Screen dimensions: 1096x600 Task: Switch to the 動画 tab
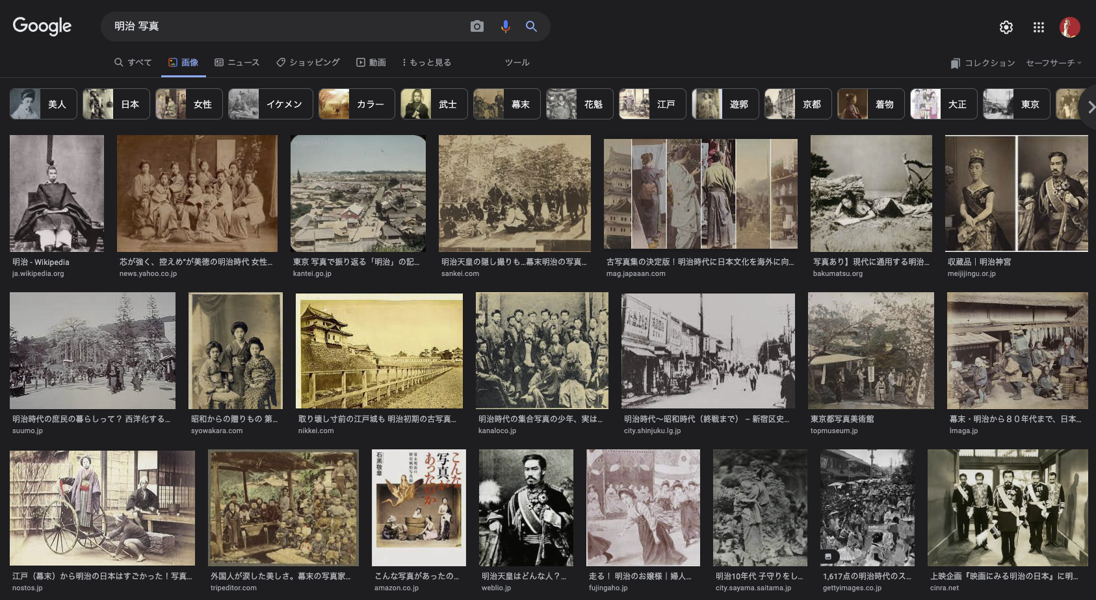371,62
